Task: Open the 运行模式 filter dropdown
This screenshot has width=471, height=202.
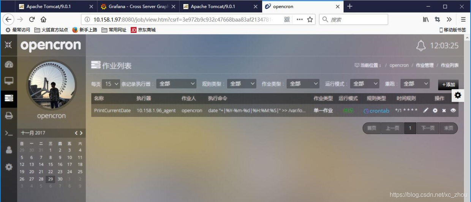Action: coord(365,84)
